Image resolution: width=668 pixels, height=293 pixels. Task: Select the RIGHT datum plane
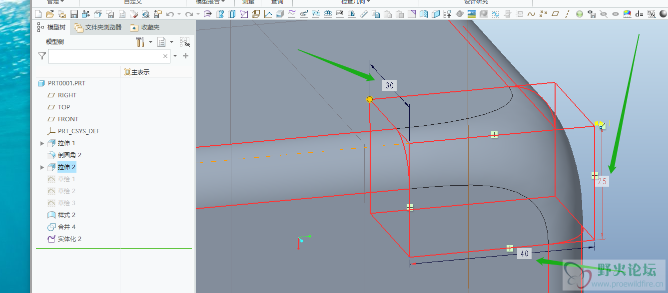62,95
